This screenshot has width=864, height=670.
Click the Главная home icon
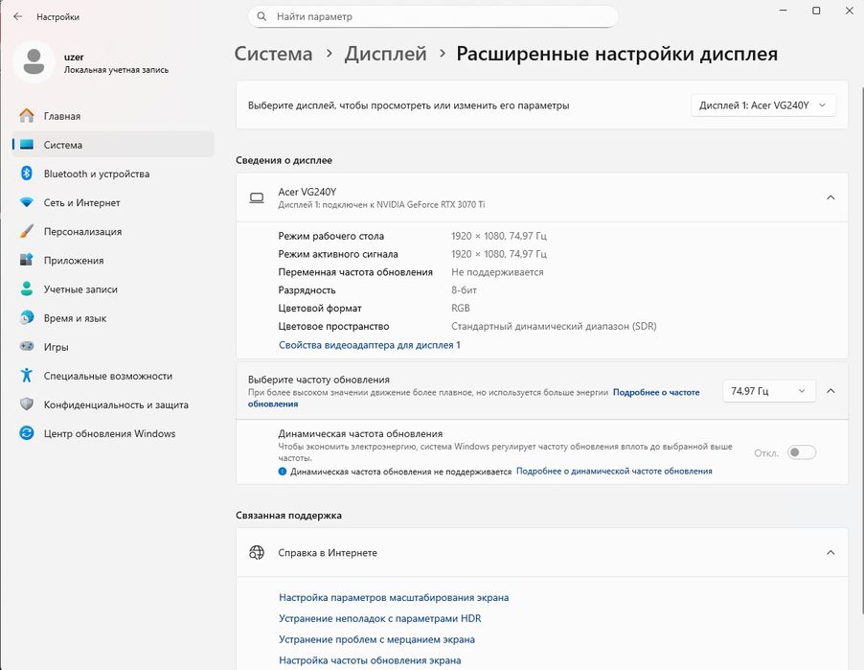(x=27, y=116)
